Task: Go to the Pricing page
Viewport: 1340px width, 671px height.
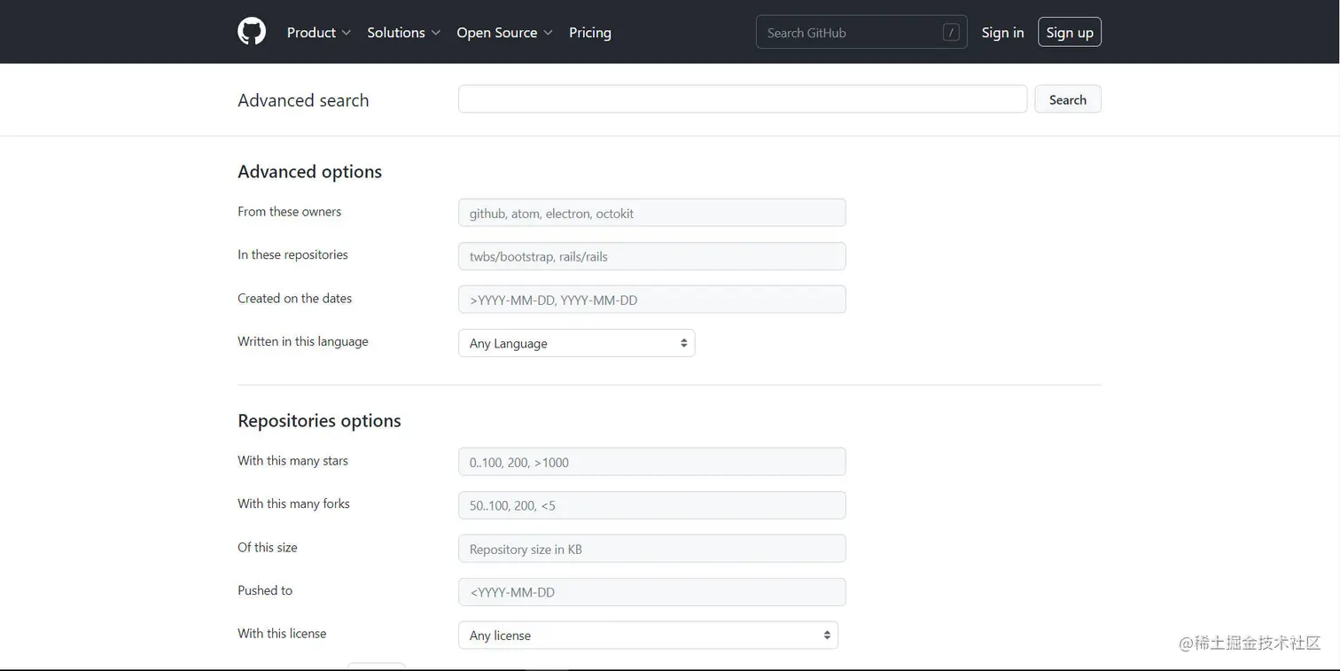Action: coord(590,33)
